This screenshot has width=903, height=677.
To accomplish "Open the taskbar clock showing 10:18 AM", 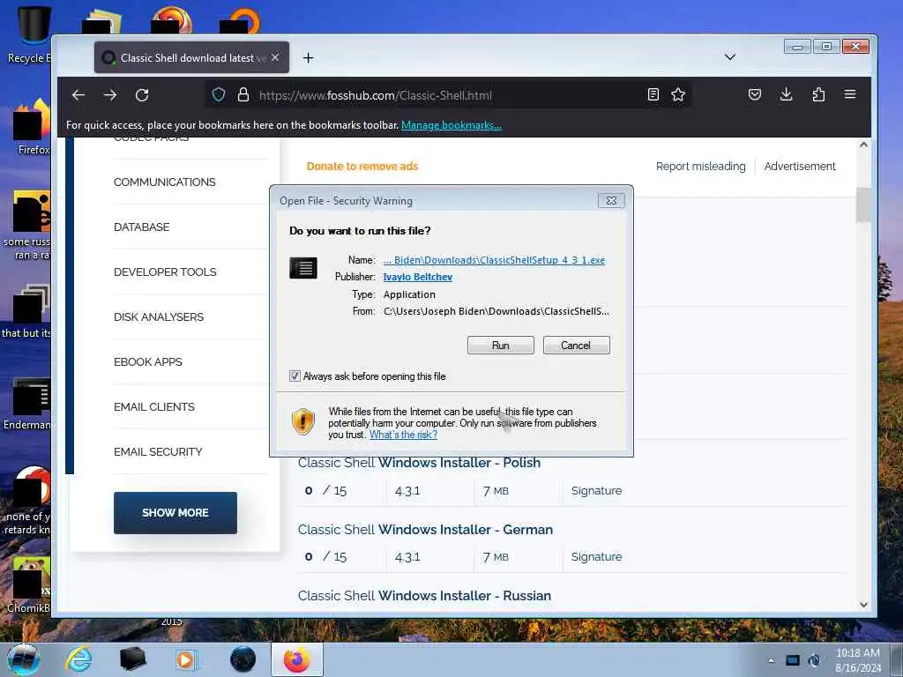I will click(858, 660).
